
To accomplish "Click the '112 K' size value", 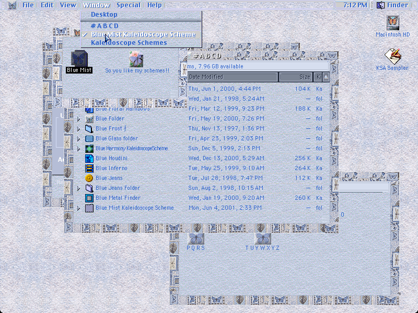I will 303,178.
